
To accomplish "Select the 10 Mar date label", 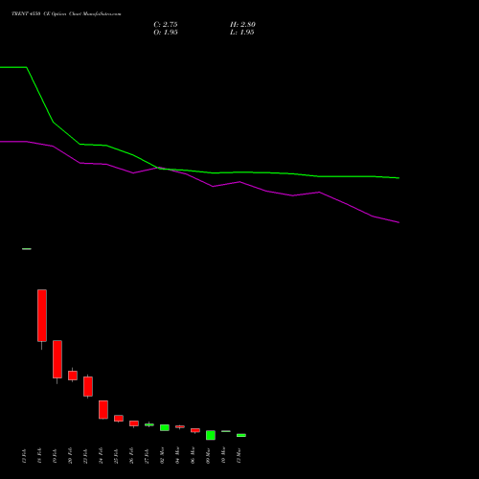I will coord(223,456).
